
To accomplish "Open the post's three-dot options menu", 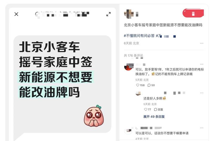I will 202,43.
